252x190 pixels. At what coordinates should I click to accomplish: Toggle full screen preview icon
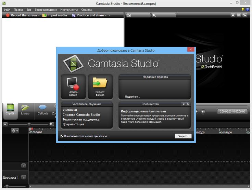click(239, 15)
